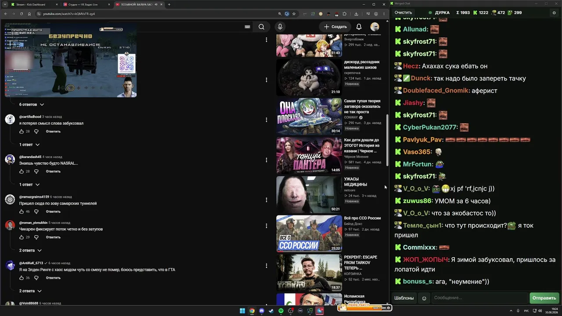Open YouTube notifications bell
562x316 pixels.
click(x=359, y=27)
